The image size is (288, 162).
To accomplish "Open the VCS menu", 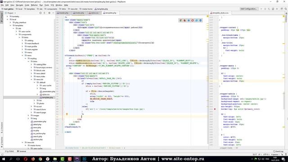I will [52, 5].
